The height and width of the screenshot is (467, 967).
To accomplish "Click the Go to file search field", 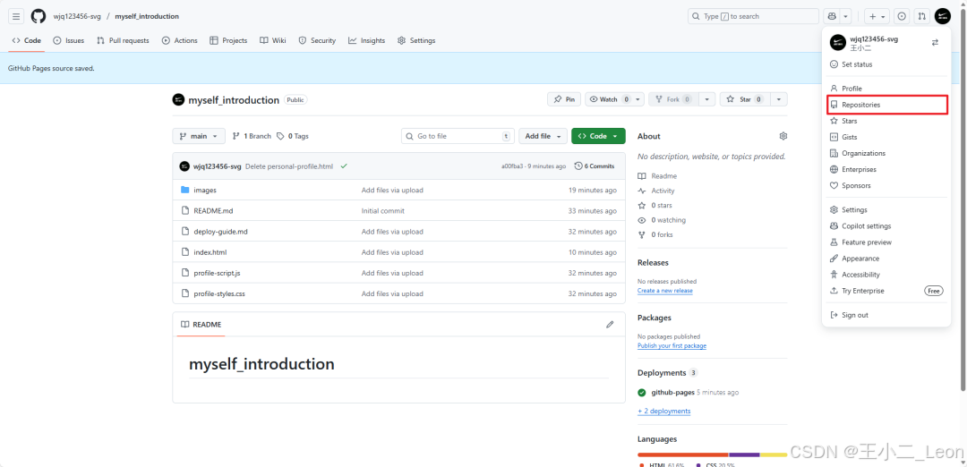I will pyautogui.click(x=458, y=136).
